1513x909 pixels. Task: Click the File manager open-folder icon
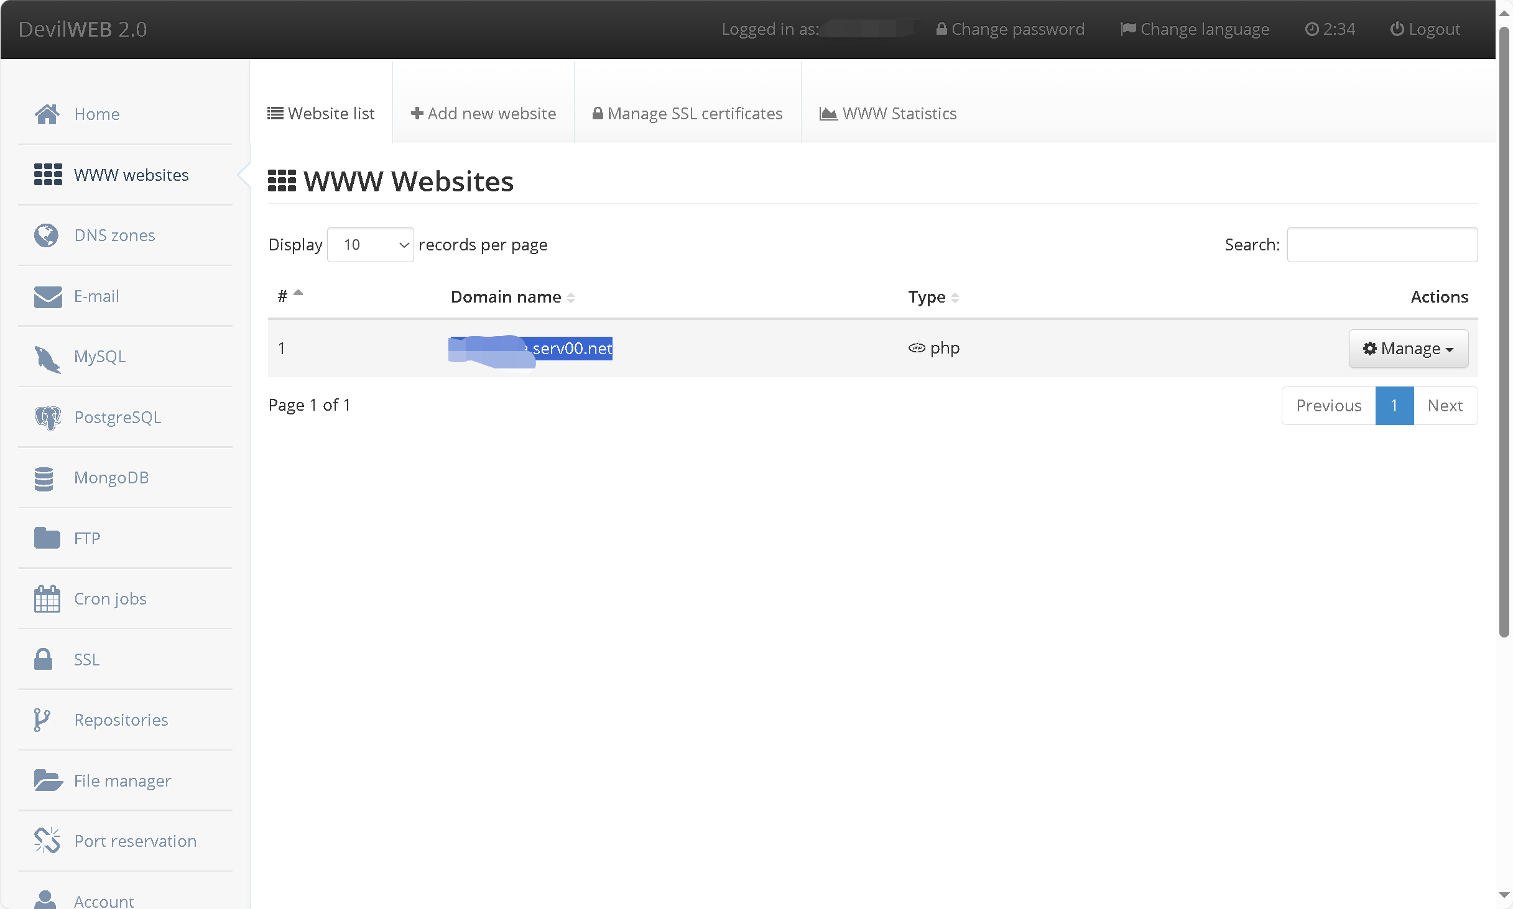click(x=48, y=780)
